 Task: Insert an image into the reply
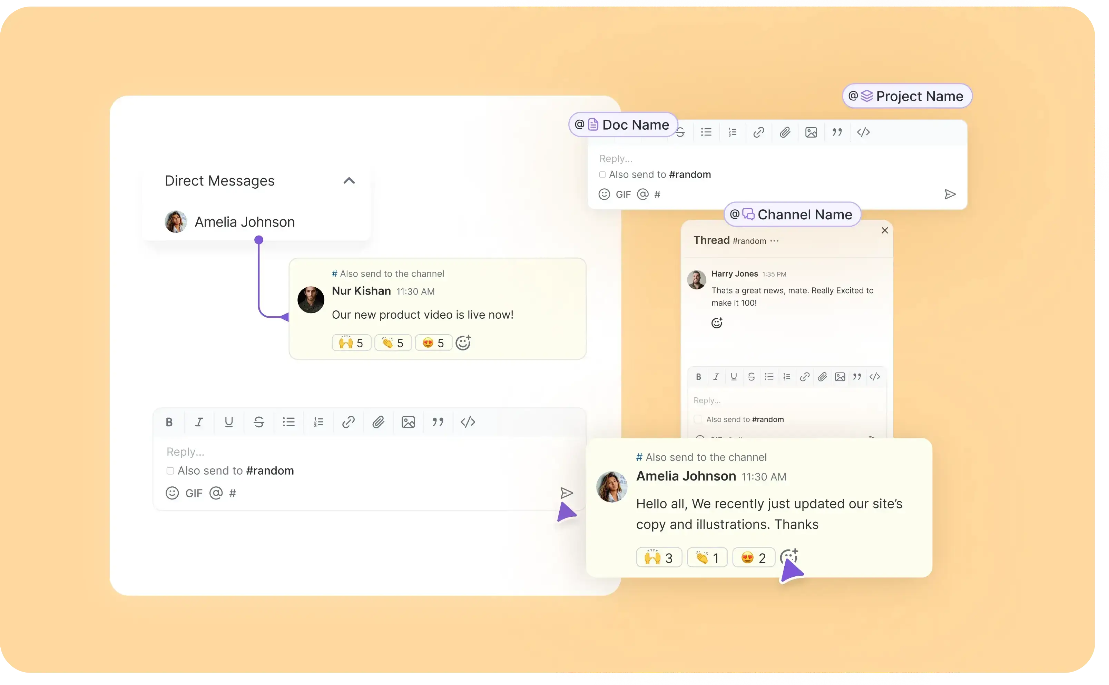click(x=408, y=422)
